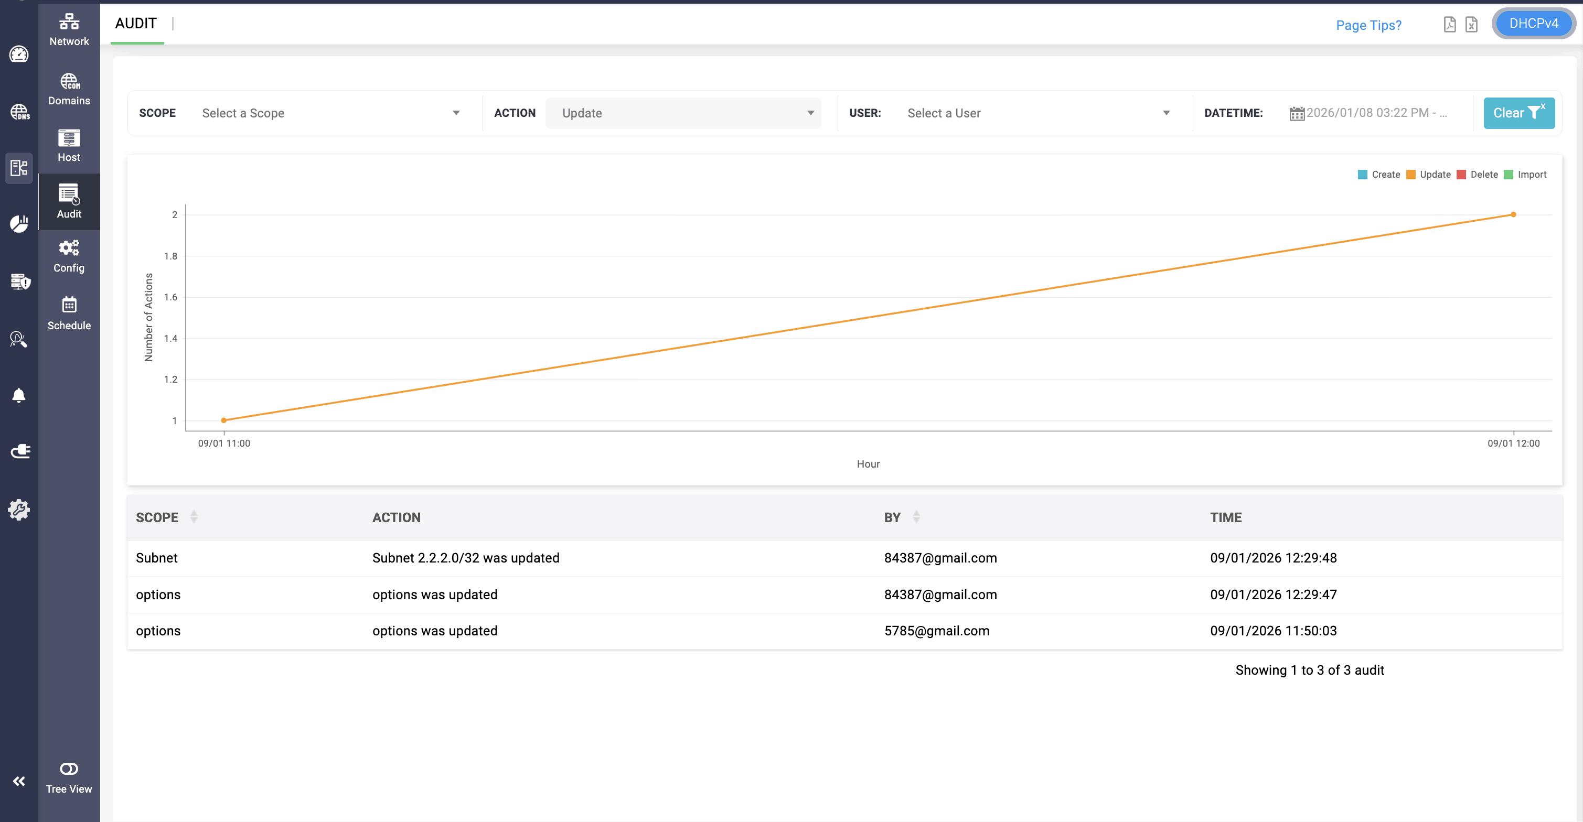Click the notifications bell icon
Viewport: 1583px width, 822px height.
point(19,395)
